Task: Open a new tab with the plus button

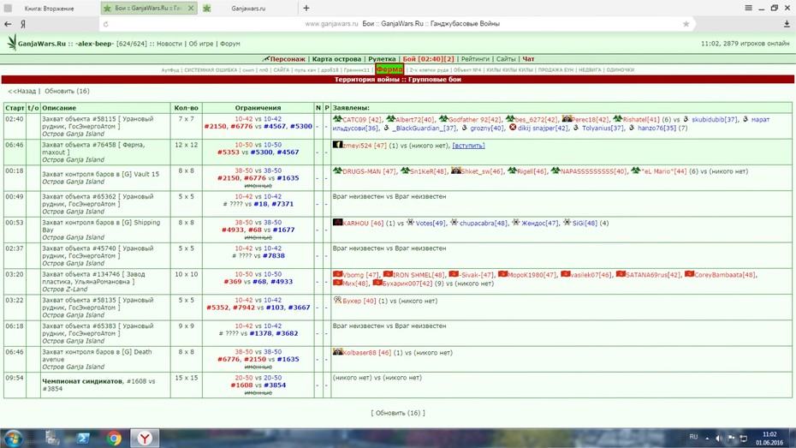Action: click(306, 8)
